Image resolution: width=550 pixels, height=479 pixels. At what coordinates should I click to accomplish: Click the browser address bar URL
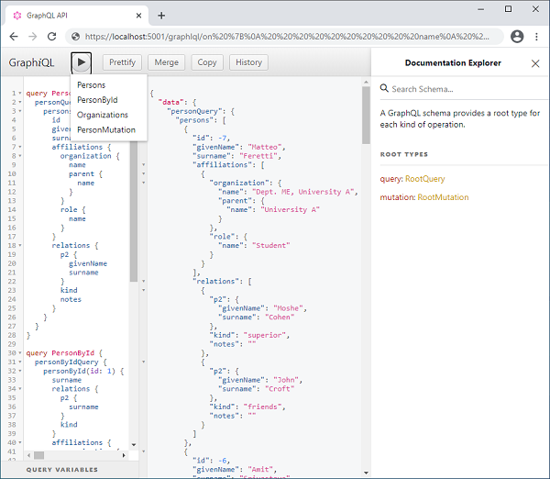[287, 36]
